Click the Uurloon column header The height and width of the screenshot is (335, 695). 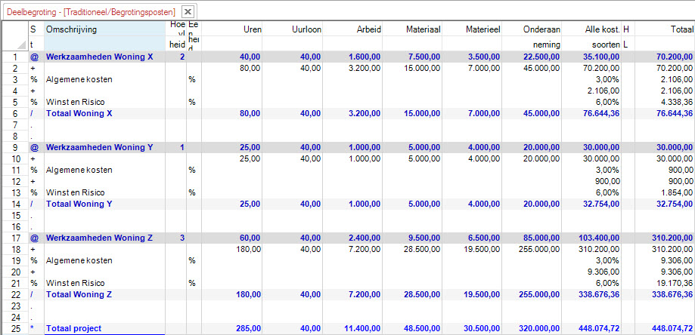pyautogui.click(x=291, y=29)
